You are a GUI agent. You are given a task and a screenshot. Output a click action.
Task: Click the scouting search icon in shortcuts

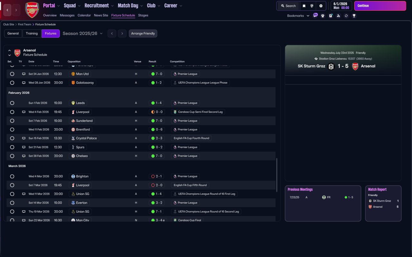338,16
